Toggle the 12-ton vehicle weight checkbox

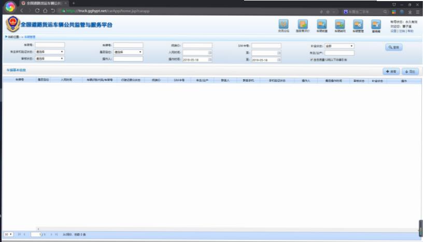(x=311, y=59)
